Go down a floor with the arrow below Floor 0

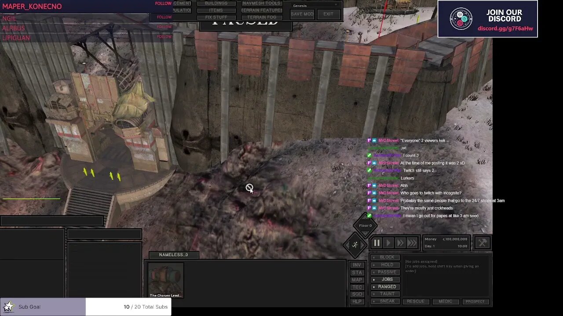(365, 234)
